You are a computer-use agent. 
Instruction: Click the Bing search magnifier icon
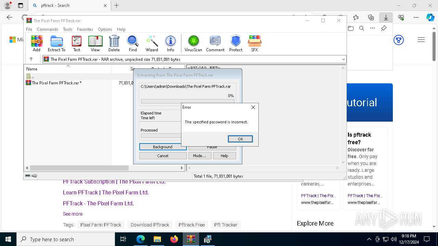click(x=362, y=28)
